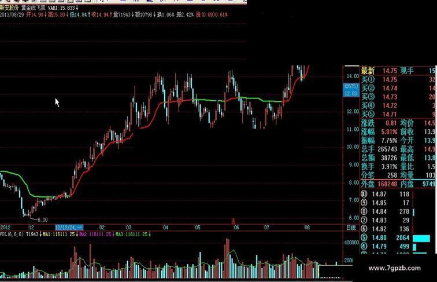This screenshot has height=282, width=437.
Task: Click the 04 month label on time axis
Action: (165, 228)
